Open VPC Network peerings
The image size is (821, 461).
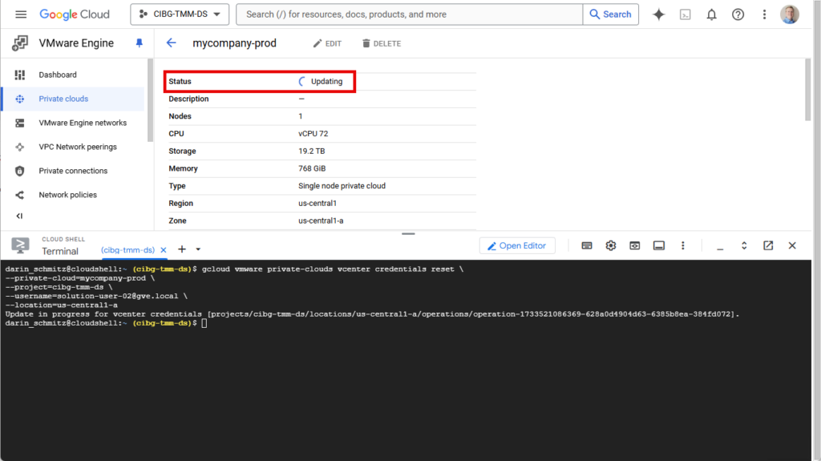78,147
